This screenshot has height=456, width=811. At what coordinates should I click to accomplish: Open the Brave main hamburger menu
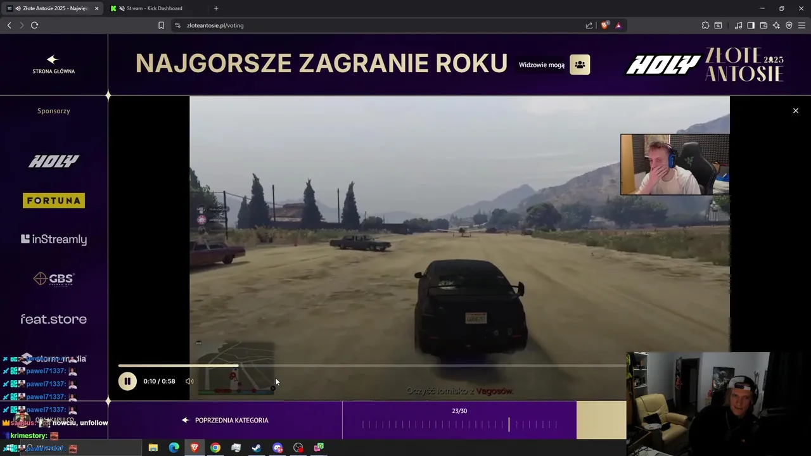(x=801, y=25)
